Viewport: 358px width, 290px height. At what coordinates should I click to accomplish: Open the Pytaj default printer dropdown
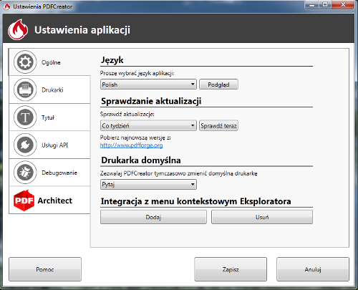coord(148,184)
